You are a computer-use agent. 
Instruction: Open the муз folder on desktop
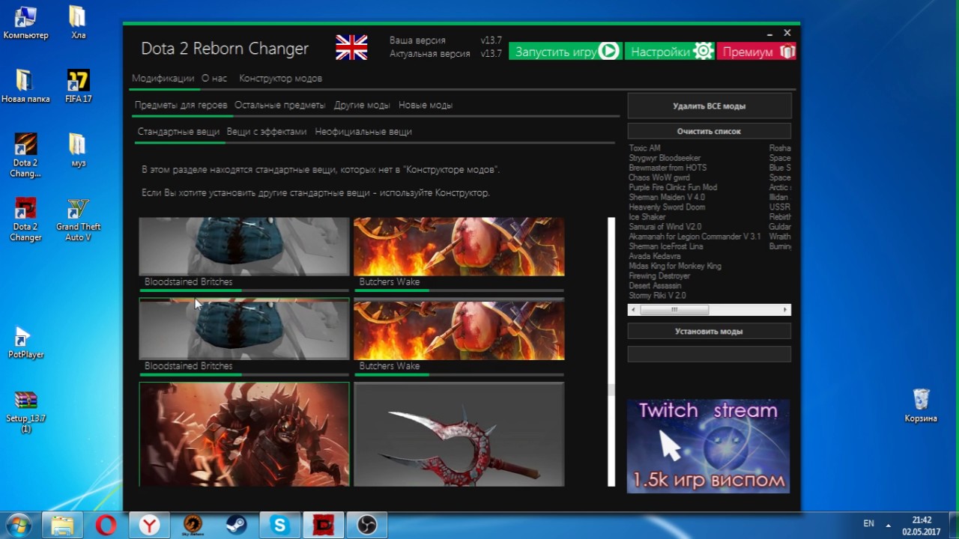[x=78, y=150]
